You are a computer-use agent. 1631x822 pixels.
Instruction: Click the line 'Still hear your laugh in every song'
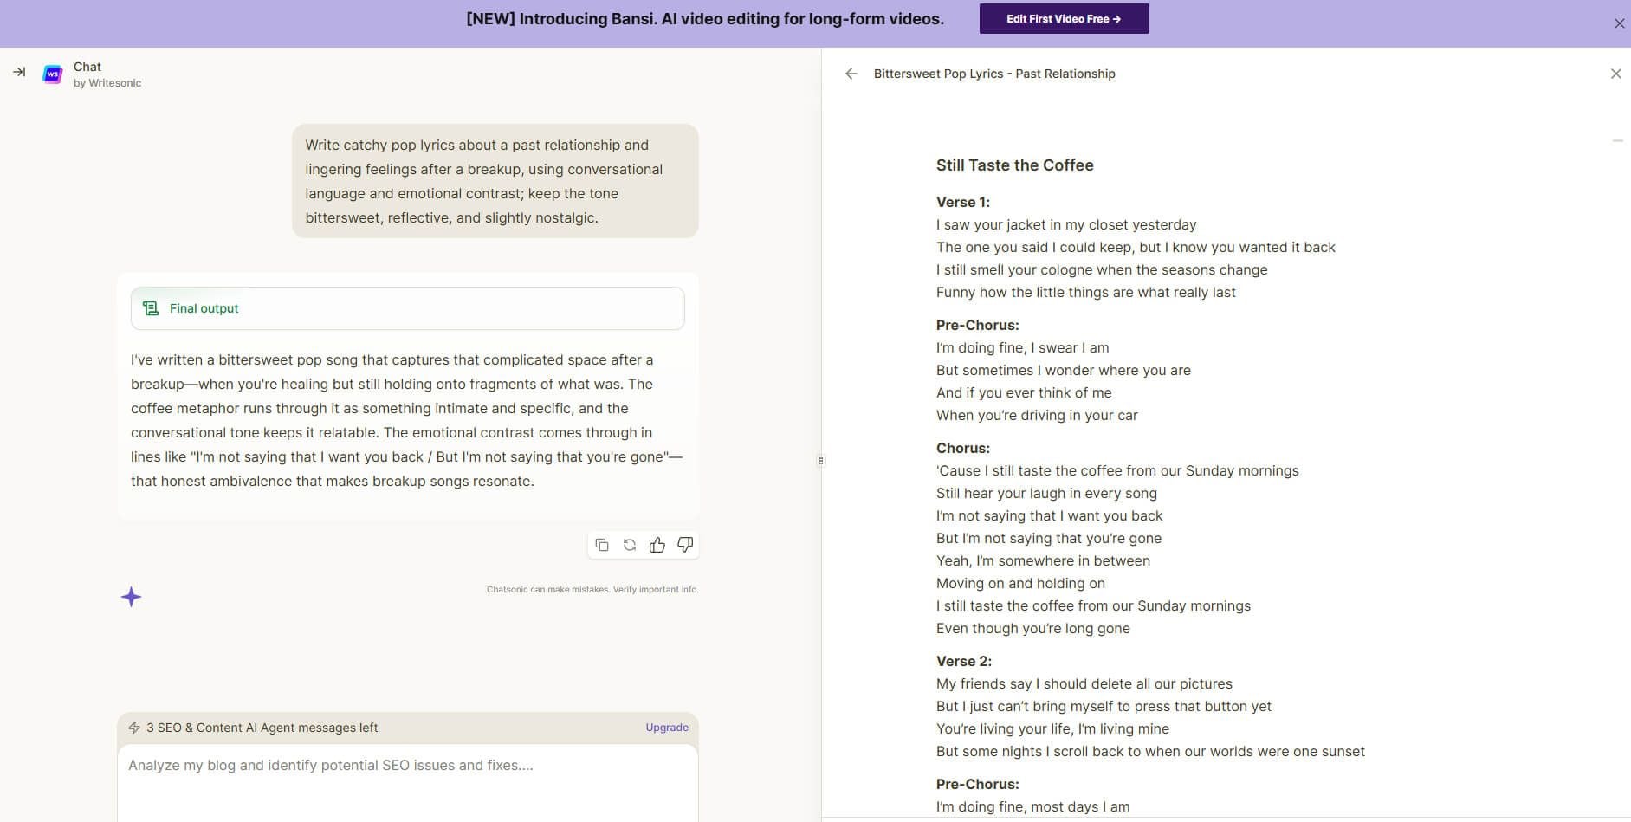point(1046,493)
